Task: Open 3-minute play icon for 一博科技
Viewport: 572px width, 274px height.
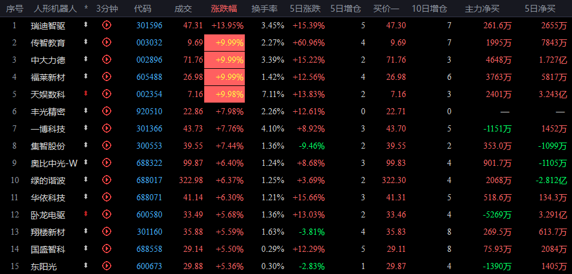Action: (x=106, y=128)
